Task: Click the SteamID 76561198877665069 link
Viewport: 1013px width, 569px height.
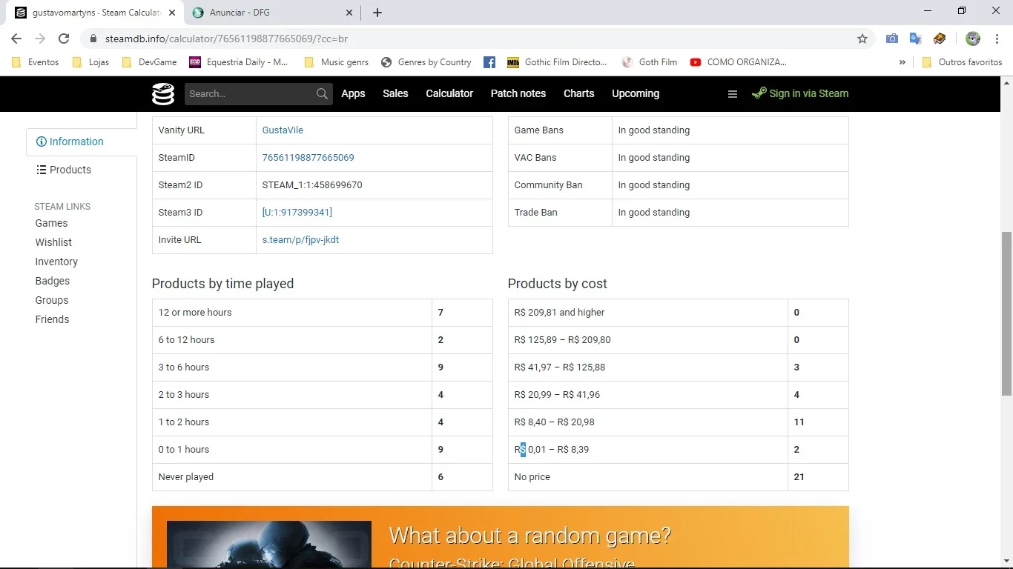Action: point(308,157)
